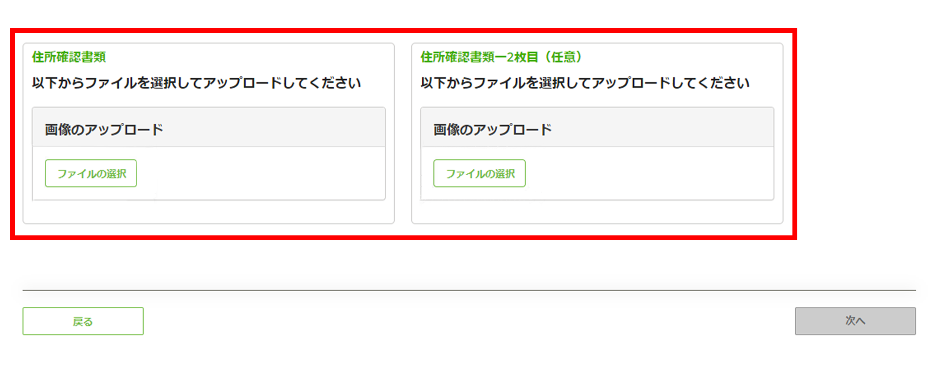Click empty space beside the right ファイルの選択 button
934x365 pixels.
[x=647, y=173]
